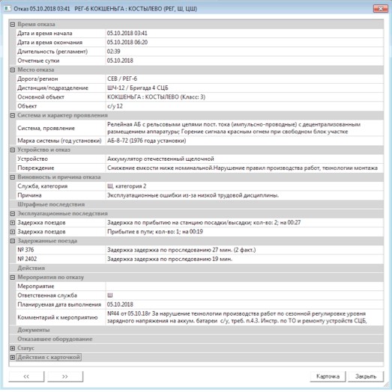Collapse the Устройство и отказ section
Screen dimensions: 392x392
tap(13, 150)
